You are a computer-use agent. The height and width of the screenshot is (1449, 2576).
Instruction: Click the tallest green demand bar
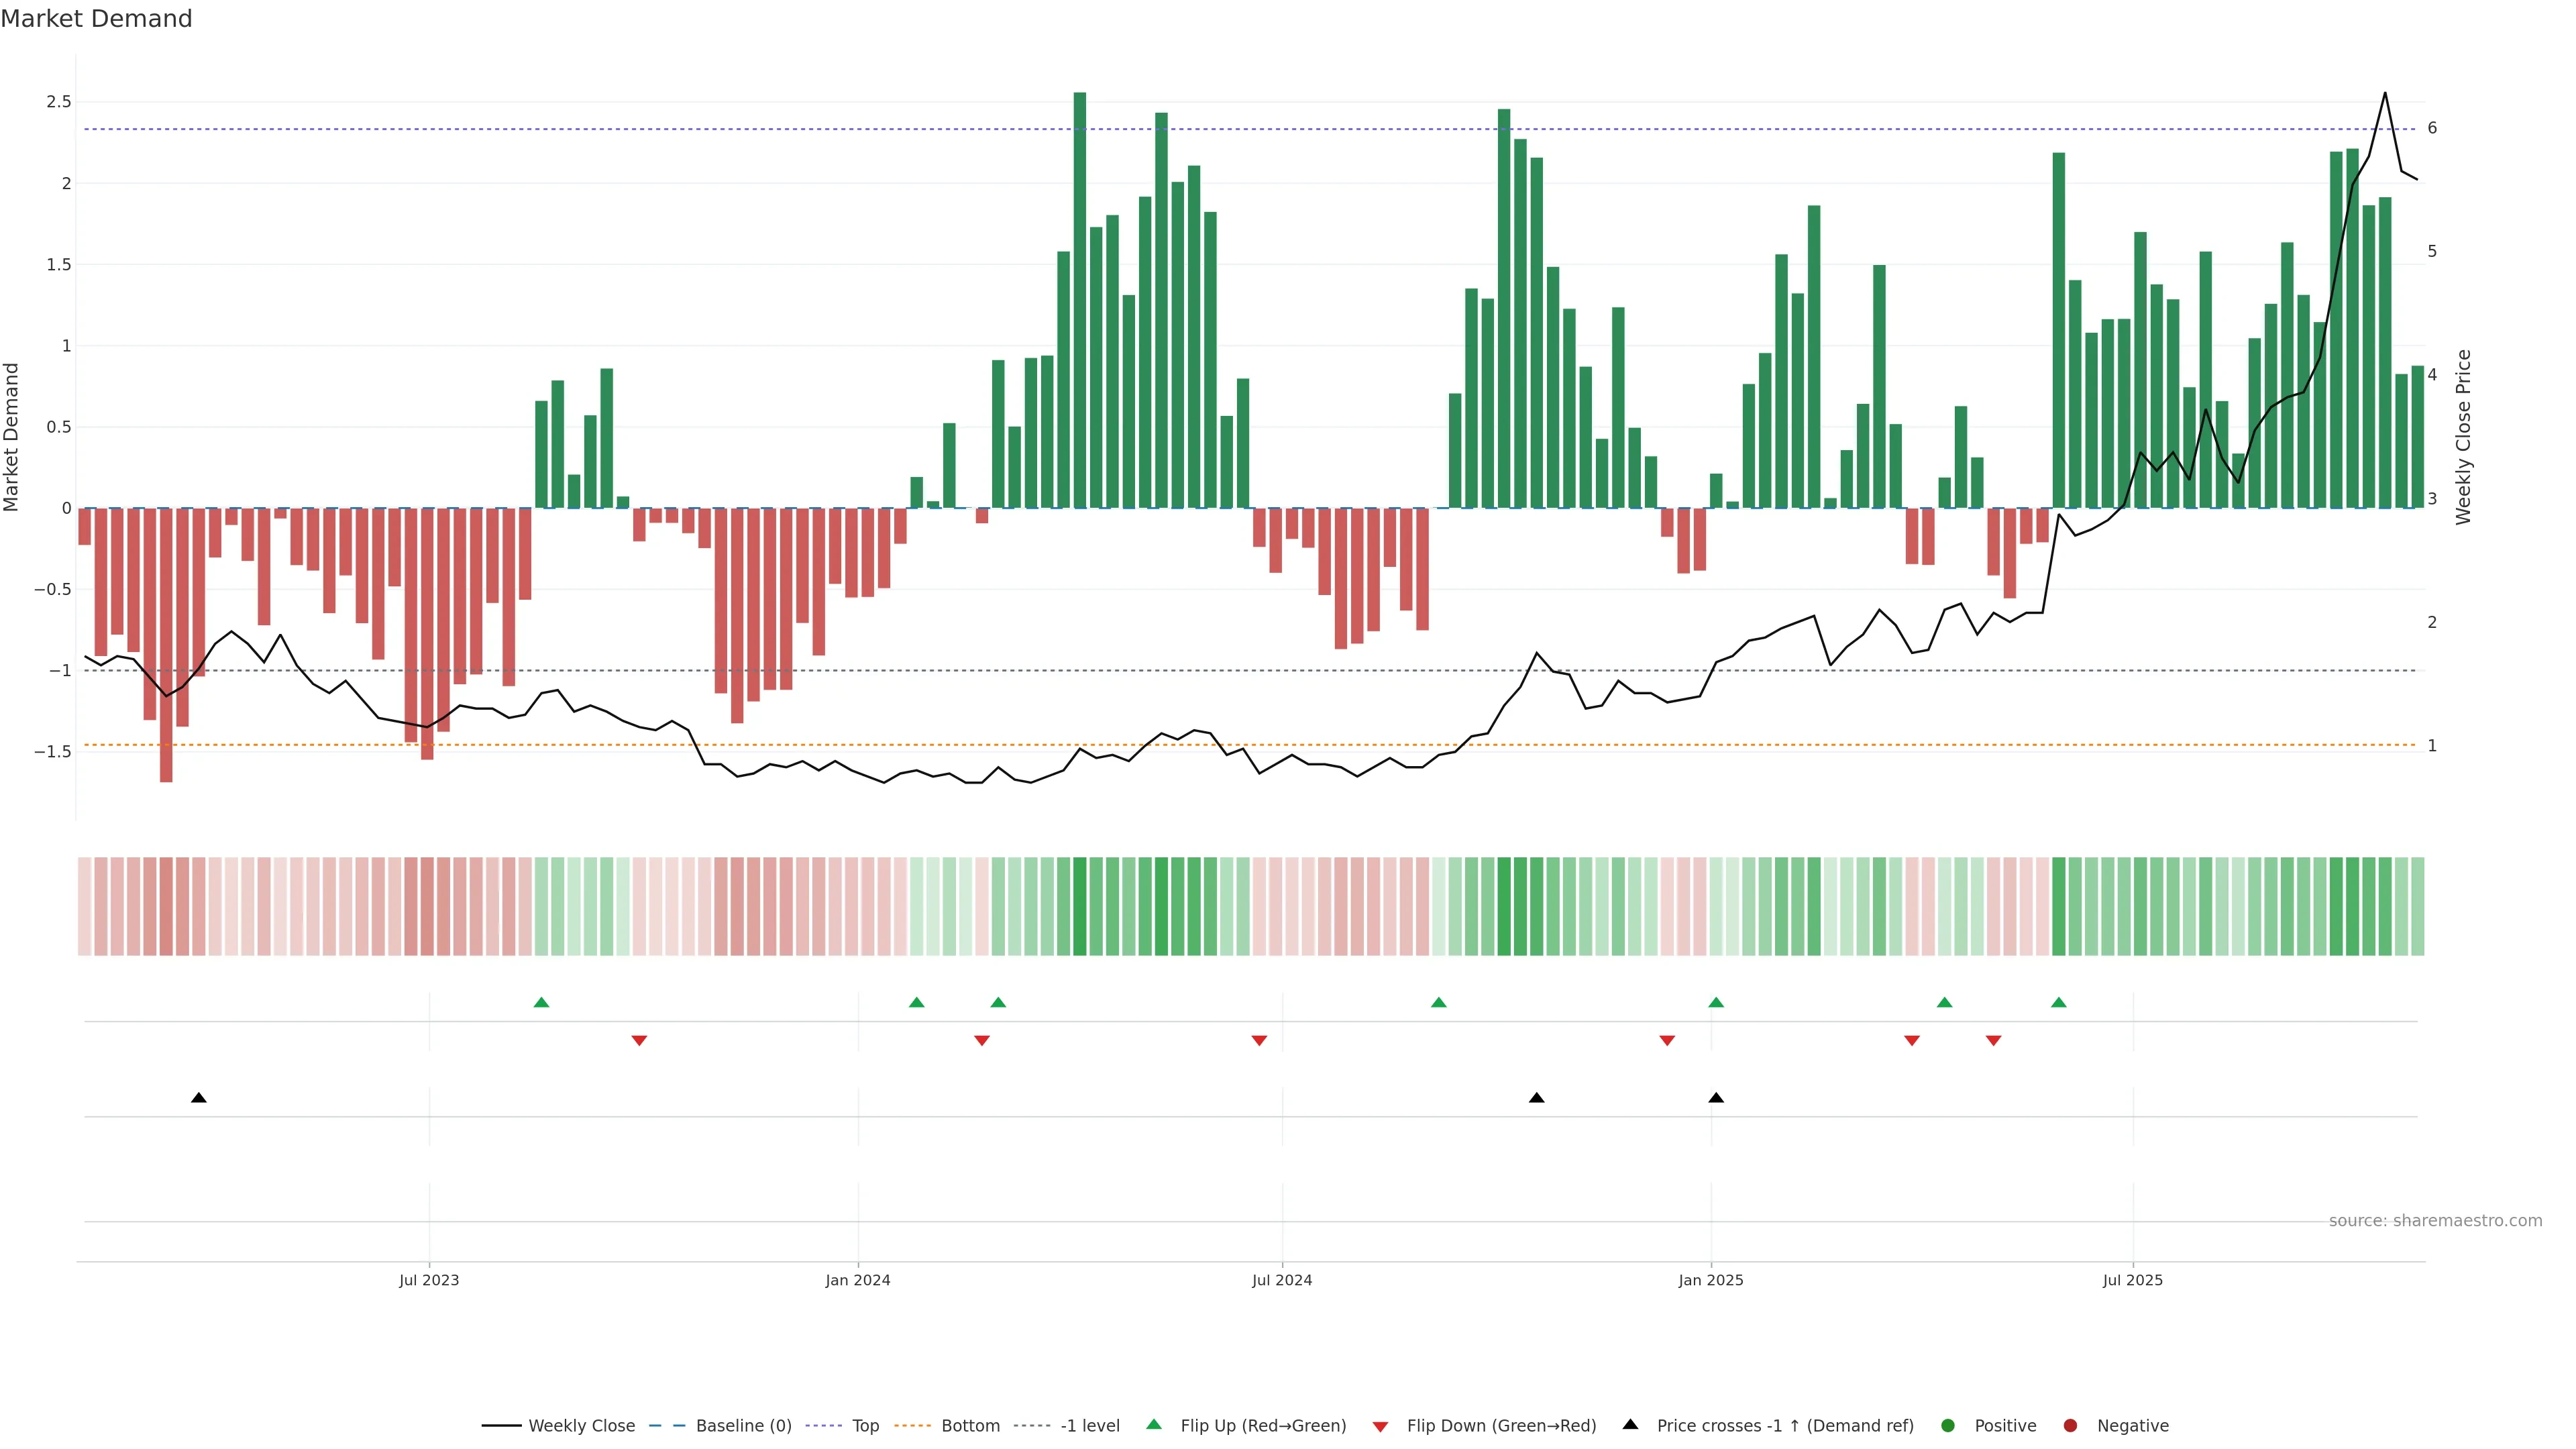pyautogui.click(x=1080, y=300)
